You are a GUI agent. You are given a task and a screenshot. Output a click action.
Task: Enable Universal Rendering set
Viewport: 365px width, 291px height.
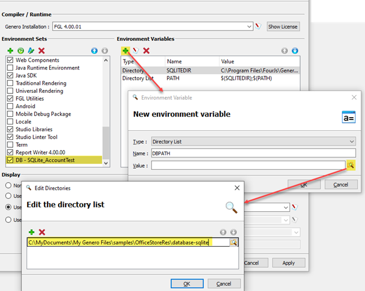[x=10, y=91]
